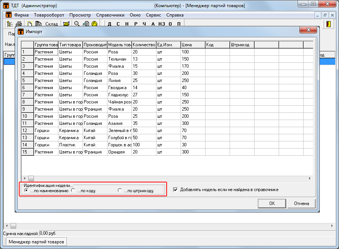Click the Н letter toolbar button
The image size is (339, 249).
[x=127, y=24]
